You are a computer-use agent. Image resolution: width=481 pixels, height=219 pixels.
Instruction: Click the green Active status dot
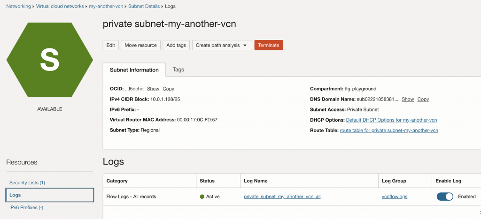tap(202, 196)
